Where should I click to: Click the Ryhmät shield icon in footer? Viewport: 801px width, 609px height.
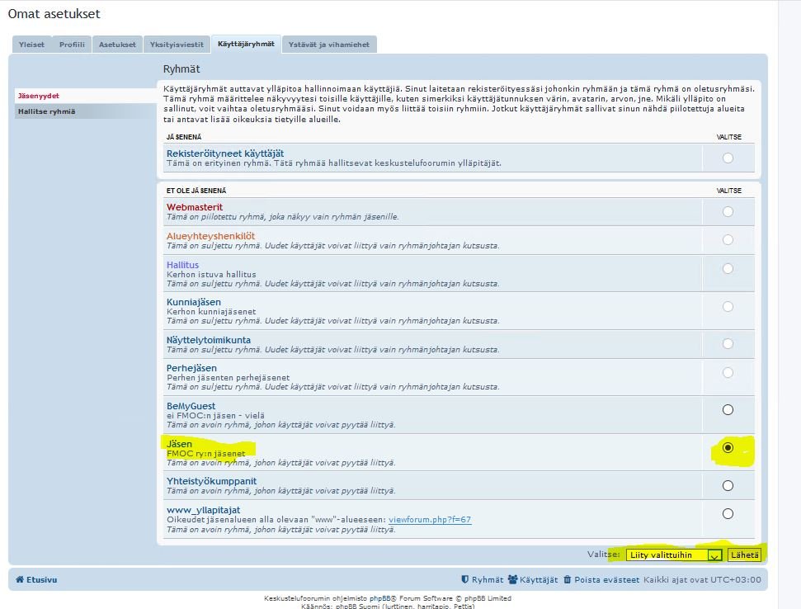click(x=465, y=580)
